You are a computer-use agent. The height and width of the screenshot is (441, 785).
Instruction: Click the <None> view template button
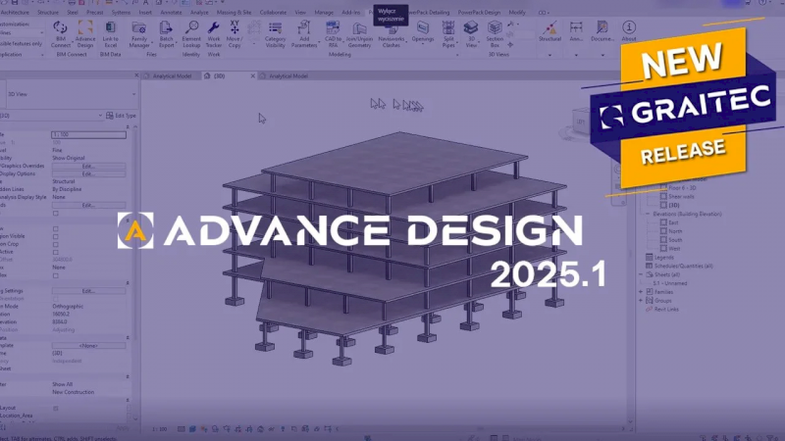click(88, 346)
